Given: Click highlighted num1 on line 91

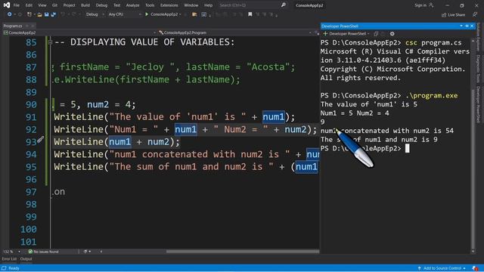Looking at the screenshot, I should pyautogui.click(x=274, y=117).
